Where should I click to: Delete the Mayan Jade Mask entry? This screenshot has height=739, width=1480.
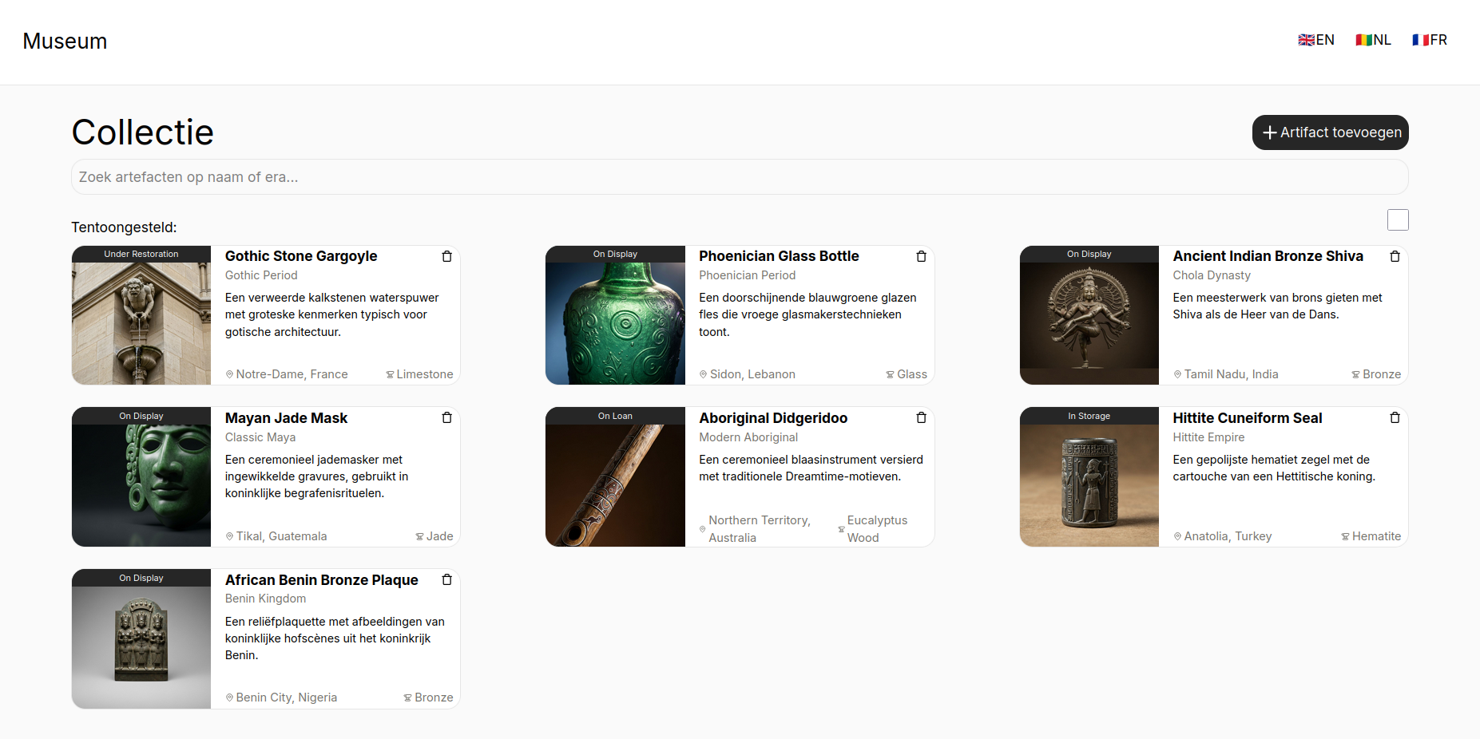[446, 417]
